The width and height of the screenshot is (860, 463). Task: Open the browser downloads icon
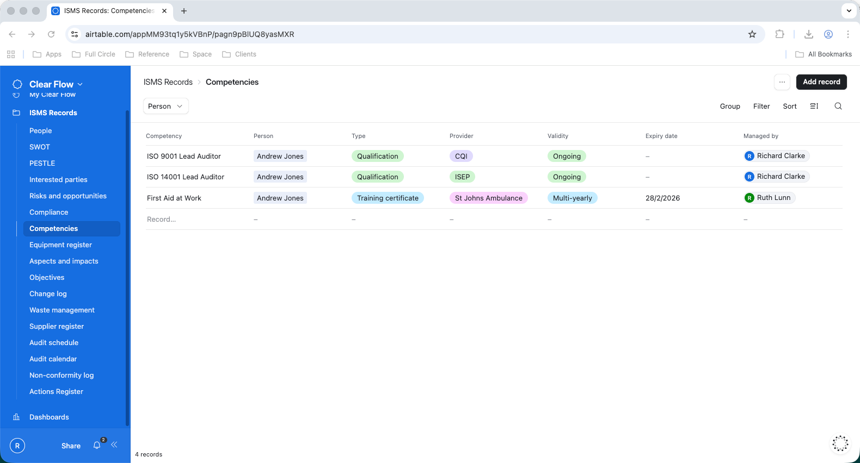[x=809, y=34]
